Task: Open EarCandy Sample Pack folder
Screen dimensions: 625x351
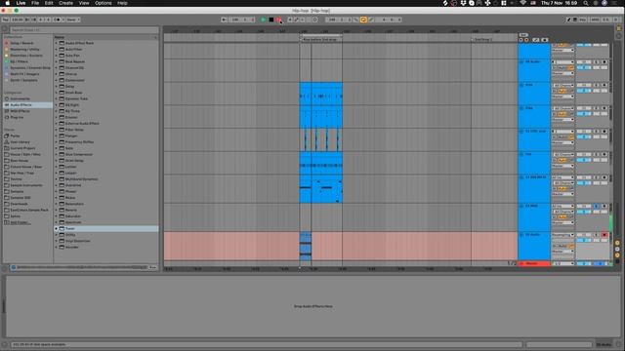Action: [29, 211]
